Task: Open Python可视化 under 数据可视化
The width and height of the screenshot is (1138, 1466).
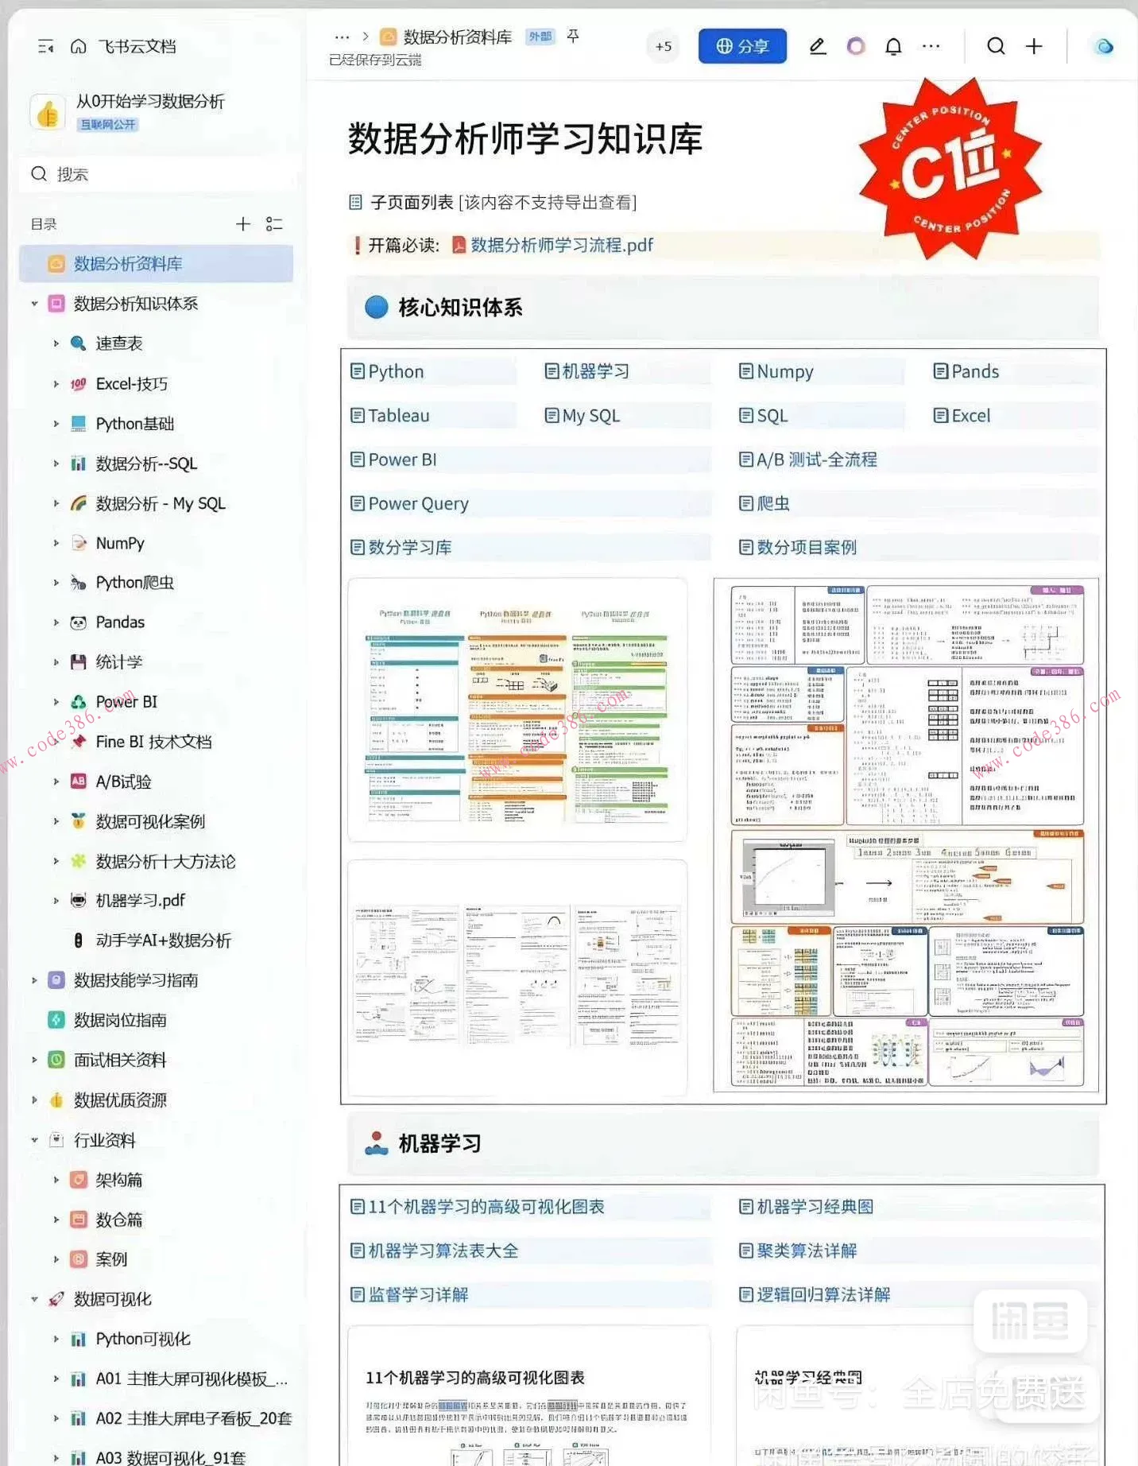Action: (x=143, y=1338)
